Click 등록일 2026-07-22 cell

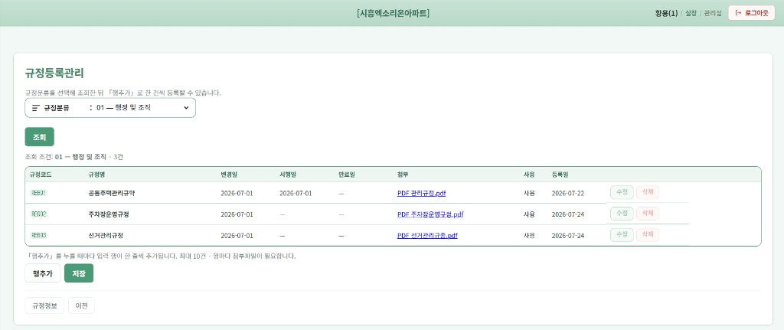click(567, 194)
